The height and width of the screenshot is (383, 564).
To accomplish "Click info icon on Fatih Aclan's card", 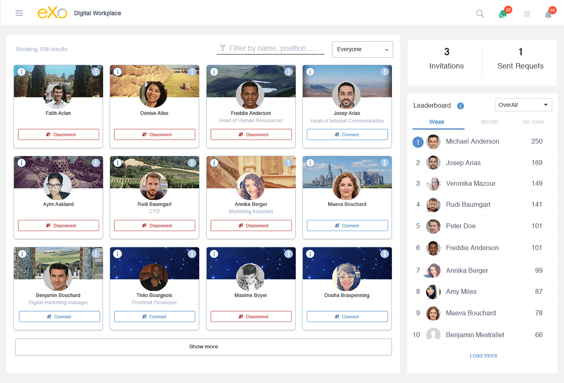I will (21, 72).
